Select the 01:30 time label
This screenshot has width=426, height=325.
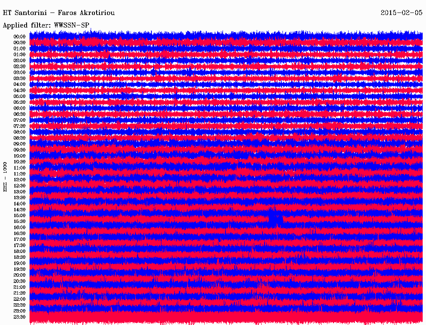tap(19, 55)
